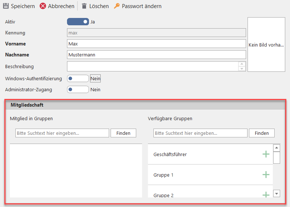Enable Windows-Authentifizierung toggle
The width and height of the screenshot is (290, 207).
click(x=78, y=78)
